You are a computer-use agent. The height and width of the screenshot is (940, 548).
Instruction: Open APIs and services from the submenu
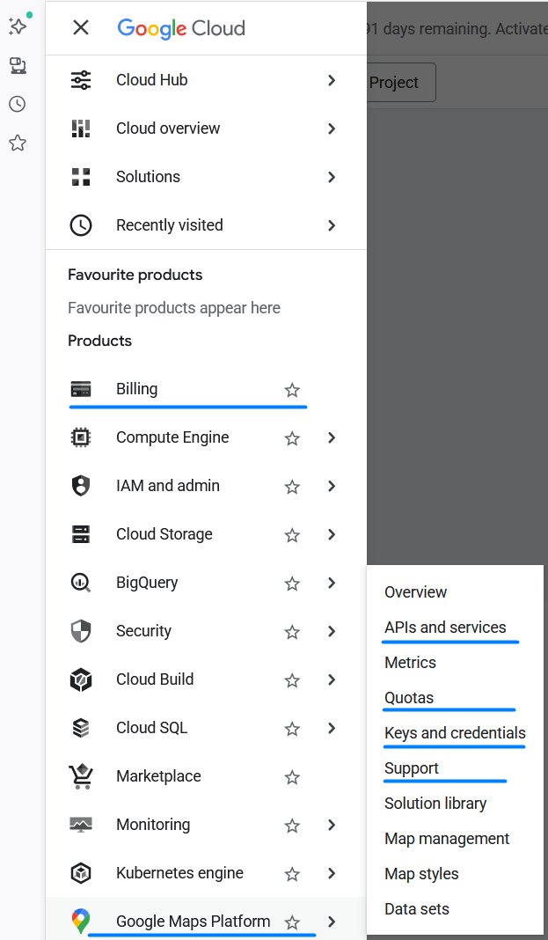tap(445, 627)
